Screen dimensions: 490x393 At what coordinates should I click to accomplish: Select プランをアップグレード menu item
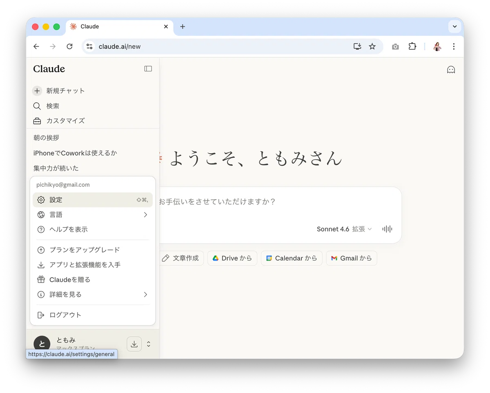(x=93, y=250)
